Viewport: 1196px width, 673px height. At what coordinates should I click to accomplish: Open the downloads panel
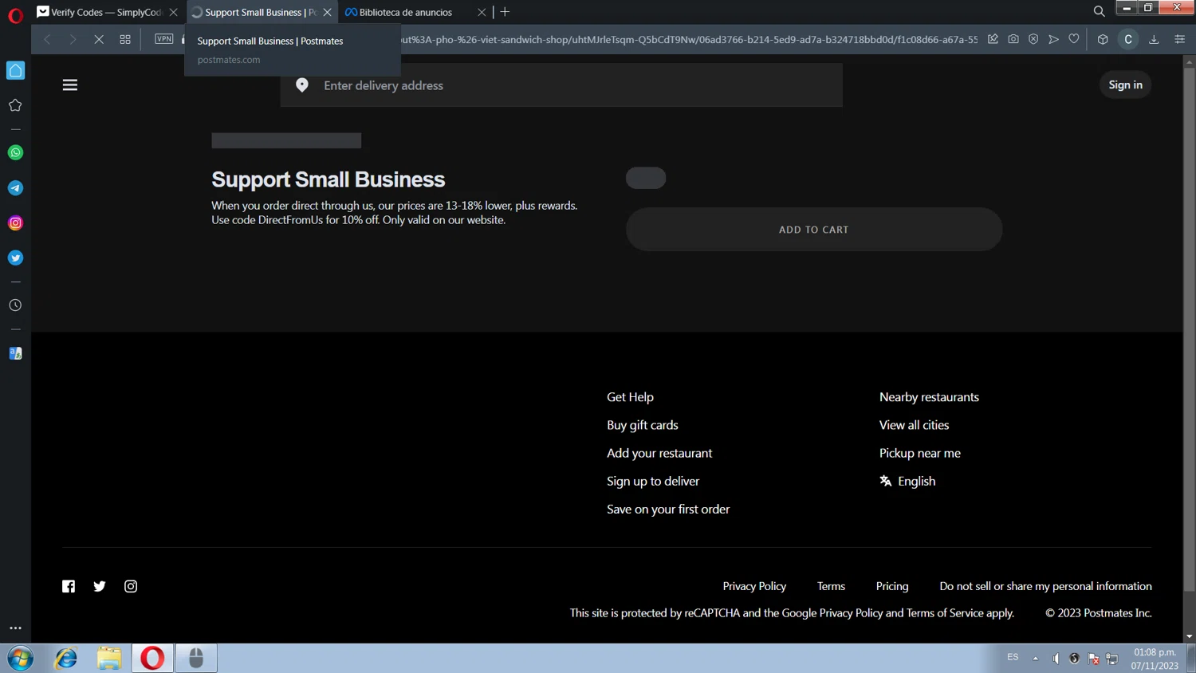pyautogui.click(x=1154, y=39)
